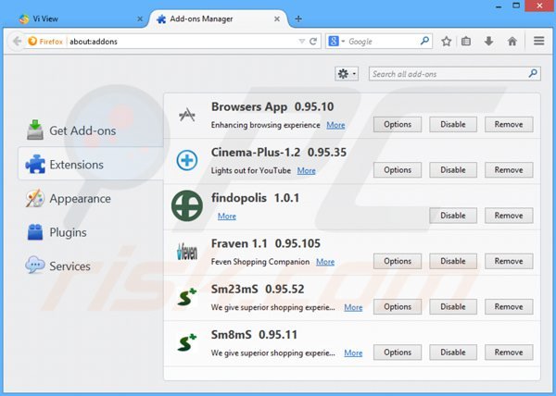
Task: Disable the Fraven 1.1 extension
Action: [x=453, y=261]
